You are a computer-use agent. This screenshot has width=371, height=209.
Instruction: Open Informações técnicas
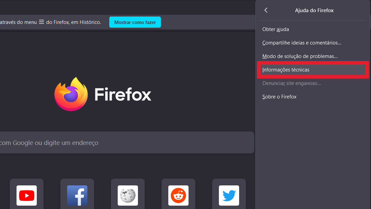pyautogui.click(x=313, y=70)
